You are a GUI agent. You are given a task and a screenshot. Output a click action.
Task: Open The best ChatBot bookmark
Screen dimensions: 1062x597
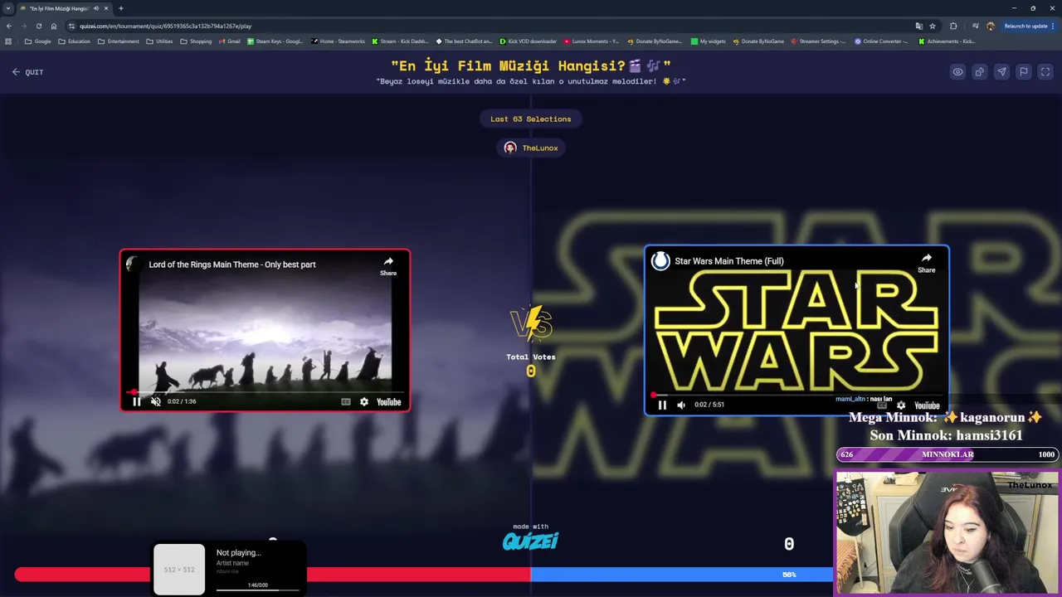pos(465,41)
